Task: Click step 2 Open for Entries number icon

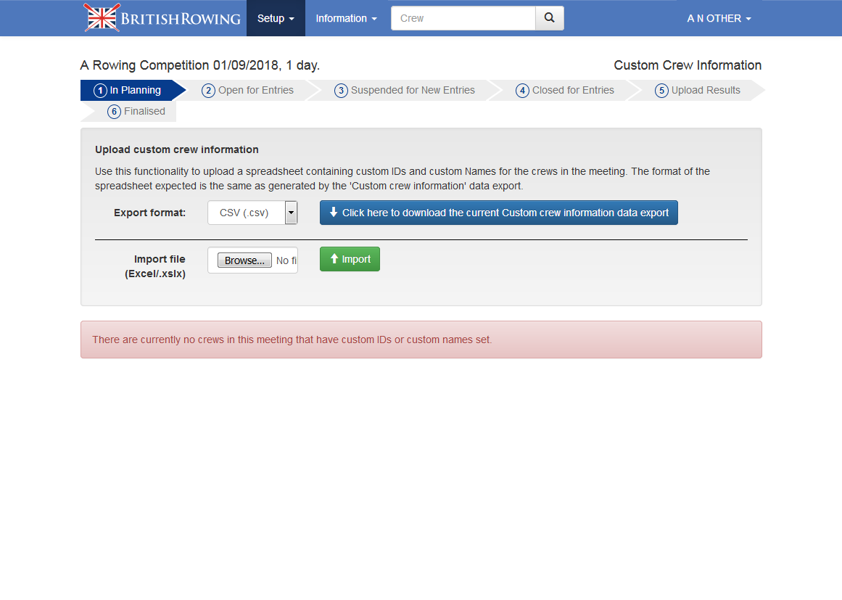Action: (x=209, y=91)
